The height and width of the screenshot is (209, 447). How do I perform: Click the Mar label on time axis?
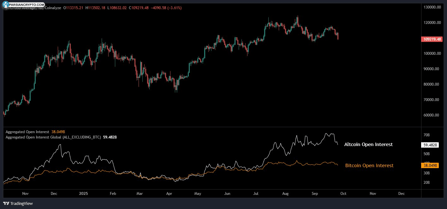click(x=140, y=194)
